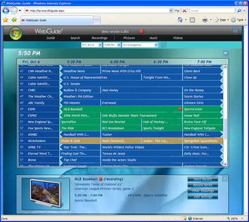Screen dimensions: 249x222
Task: Select Inside the Actors Studio on Bravo
Action: tap(162, 160)
